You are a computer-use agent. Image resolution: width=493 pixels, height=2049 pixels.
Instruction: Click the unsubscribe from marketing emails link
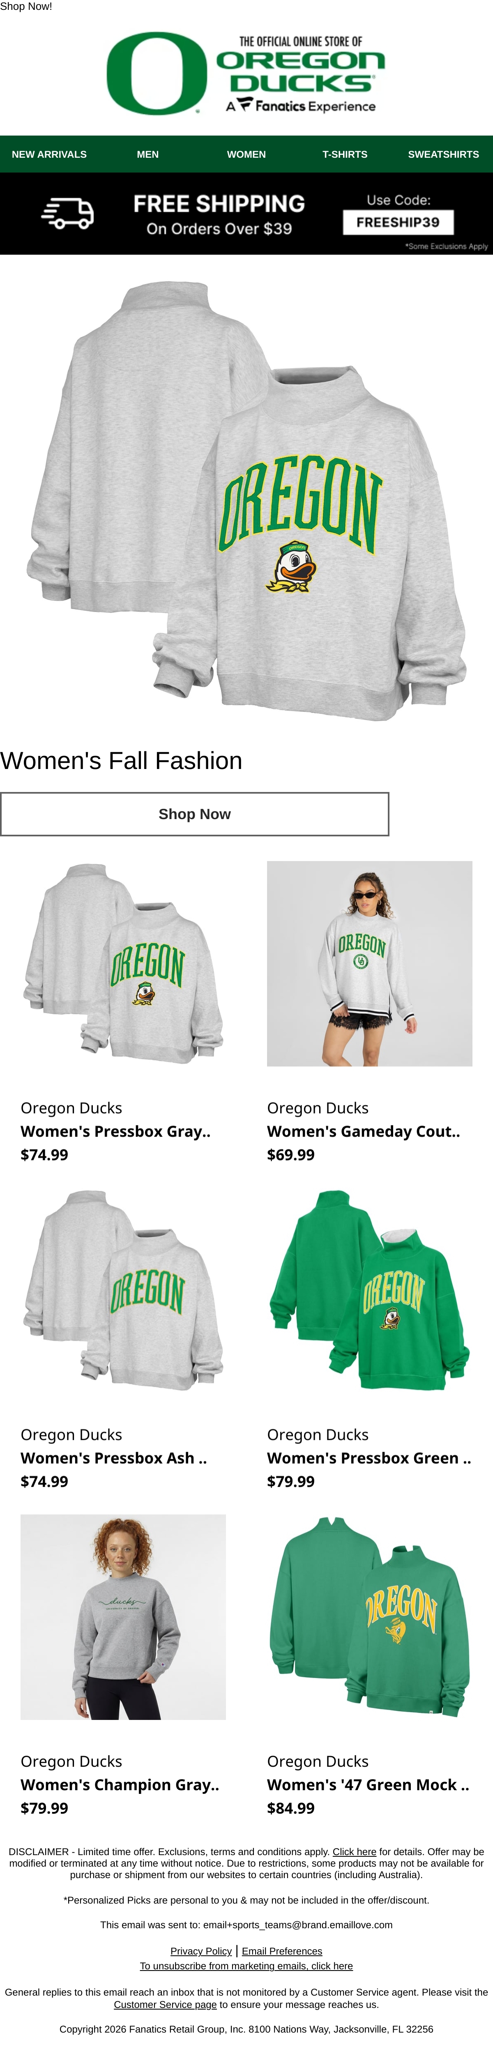[246, 1966]
